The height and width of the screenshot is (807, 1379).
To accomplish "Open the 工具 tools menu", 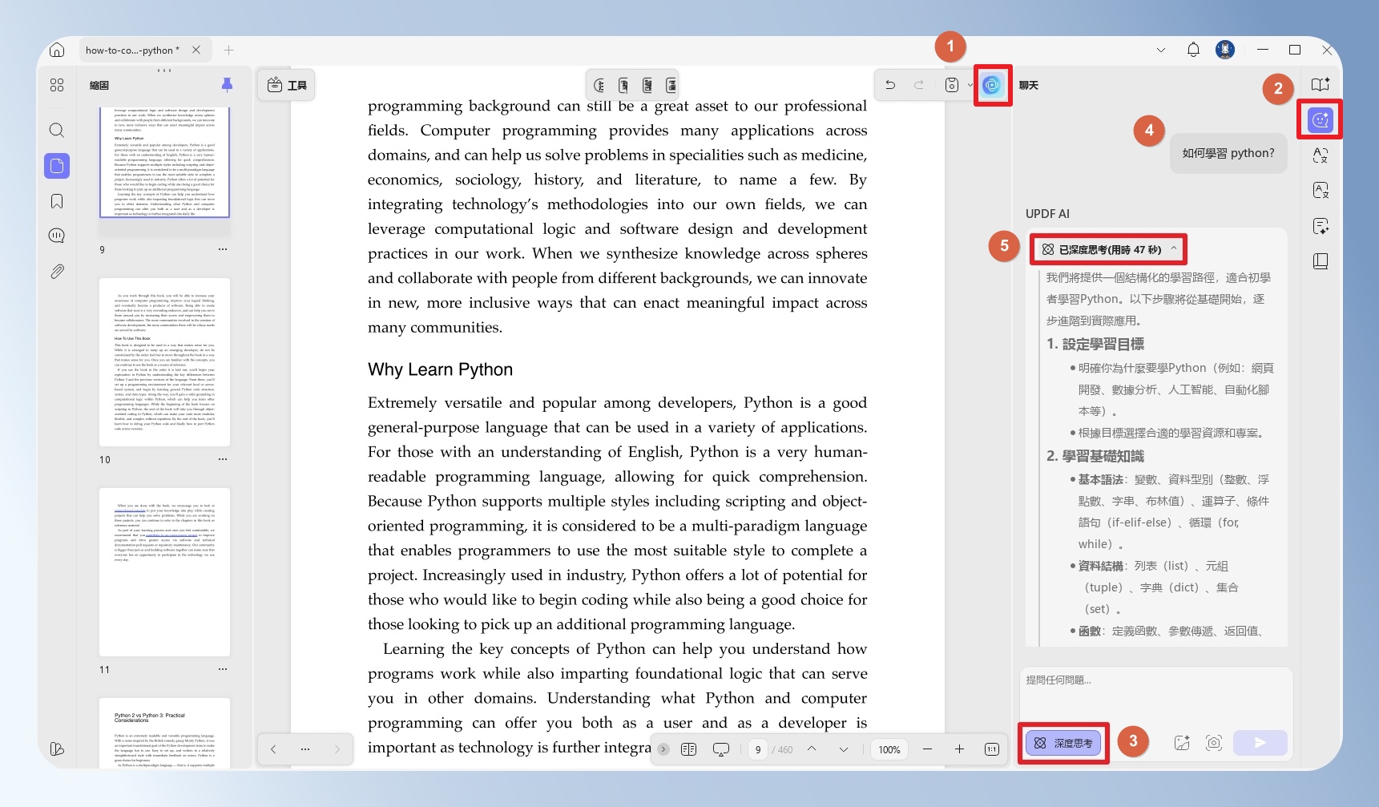I will 287,85.
